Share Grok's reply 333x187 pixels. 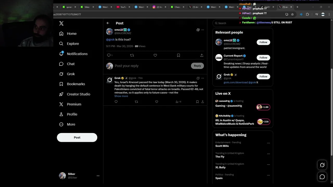[x=202, y=102]
